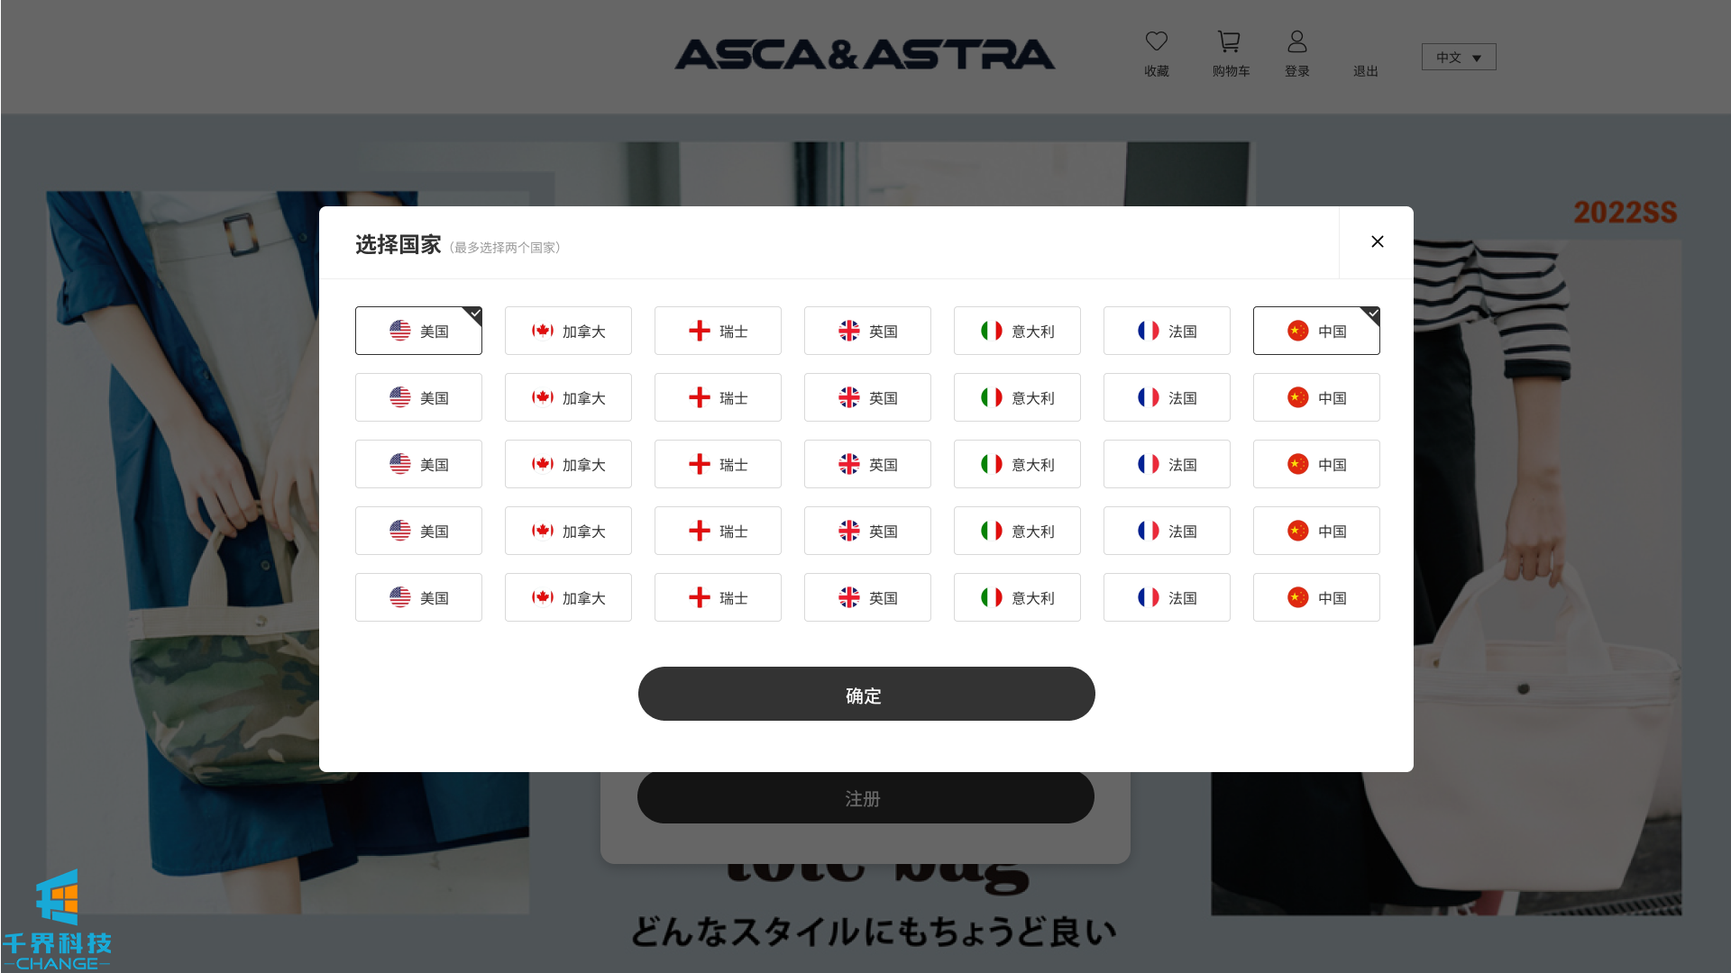Confirm selection with the 确定 button
The width and height of the screenshot is (1731, 973).
coord(866,694)
